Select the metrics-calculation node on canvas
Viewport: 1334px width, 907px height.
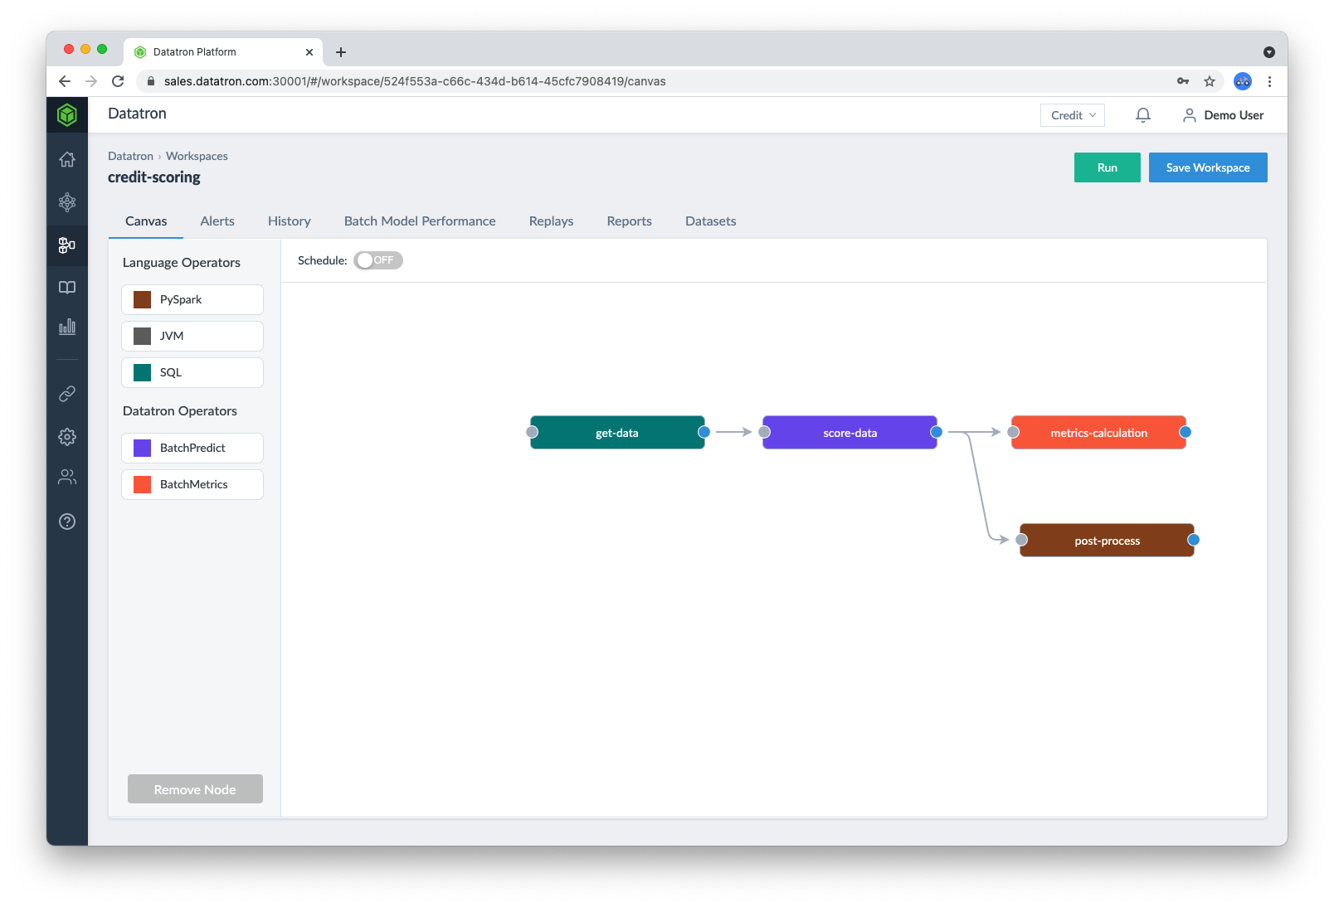pyautogui.click(x=1098, y=433)
